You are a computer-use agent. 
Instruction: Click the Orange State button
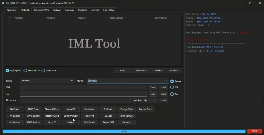pyautogui.click(x=127, y=109)
